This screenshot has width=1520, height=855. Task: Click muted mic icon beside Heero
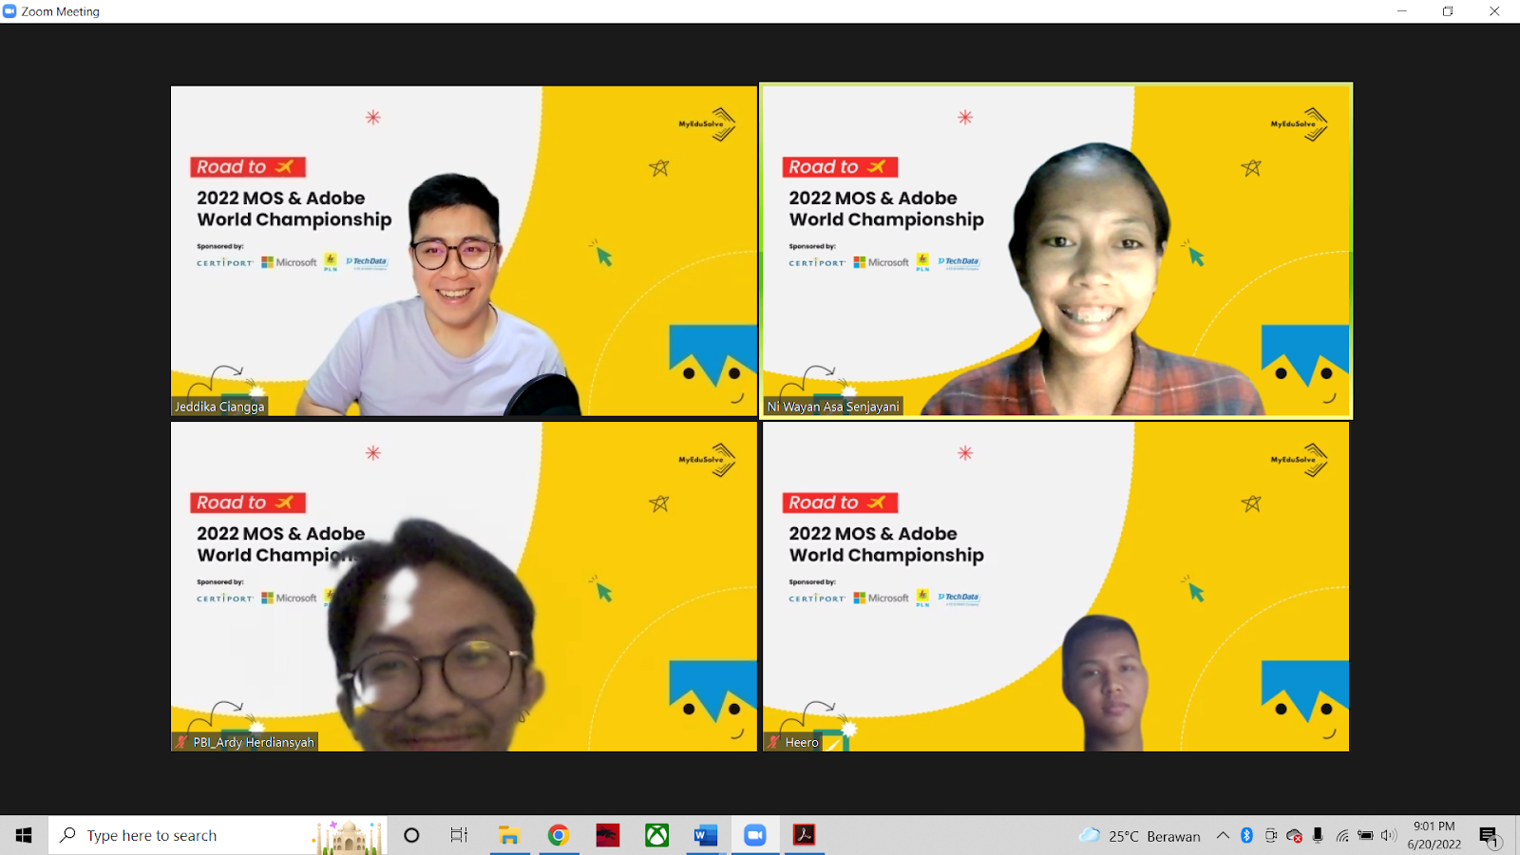coord(774,742)
